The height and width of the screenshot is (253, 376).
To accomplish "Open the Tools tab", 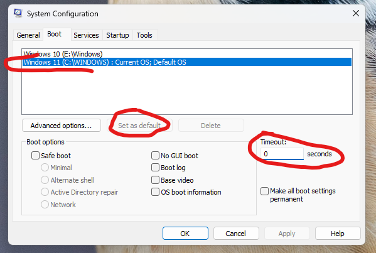I will click(144, 35).
